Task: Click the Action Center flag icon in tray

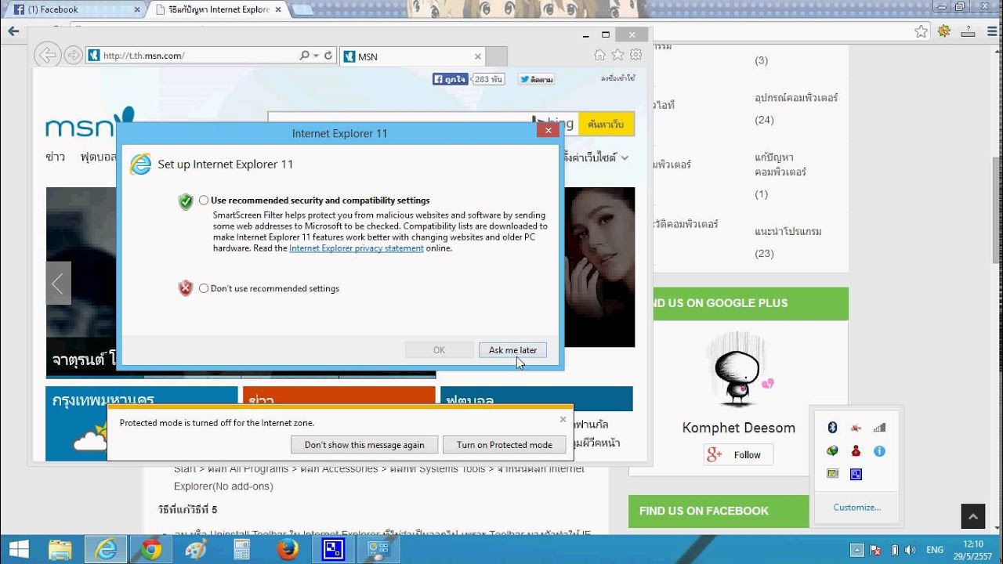Action: coord(877,550)
